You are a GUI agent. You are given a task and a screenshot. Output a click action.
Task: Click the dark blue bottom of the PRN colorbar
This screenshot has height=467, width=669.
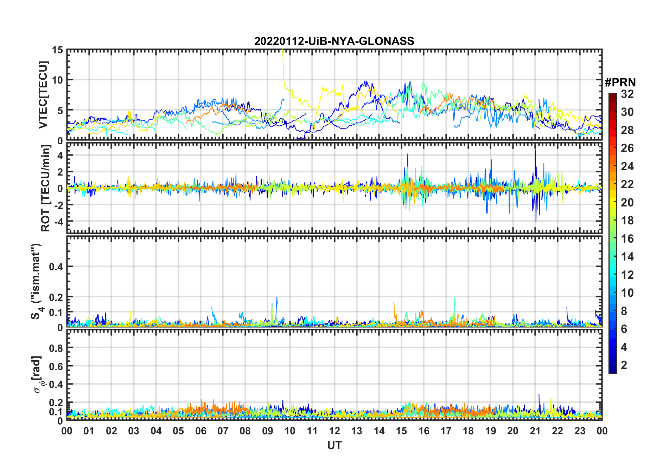[x=612, y=369]
